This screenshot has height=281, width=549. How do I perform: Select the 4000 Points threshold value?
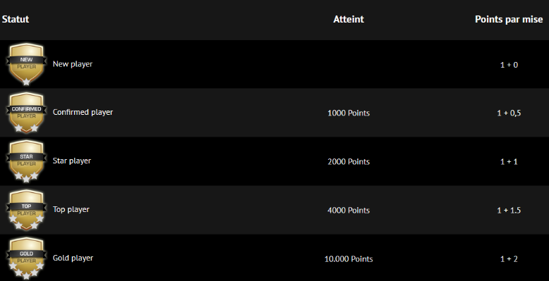[349, 210]
